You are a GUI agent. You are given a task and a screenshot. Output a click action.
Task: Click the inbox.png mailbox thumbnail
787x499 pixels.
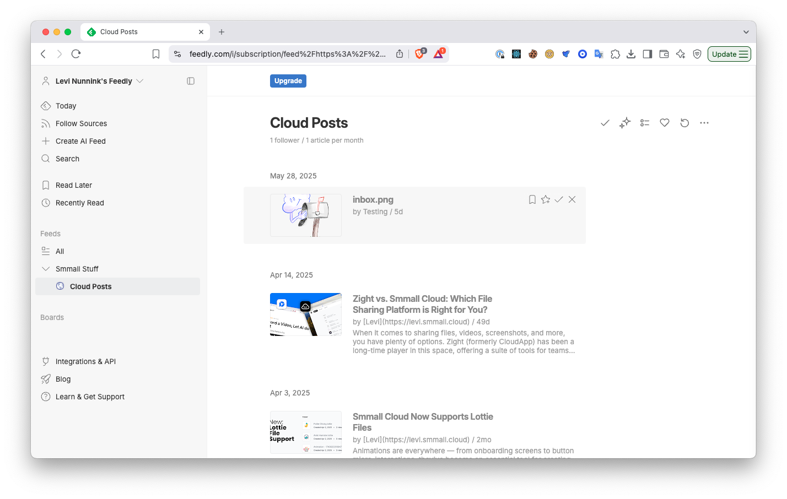[x=306, y=215]
